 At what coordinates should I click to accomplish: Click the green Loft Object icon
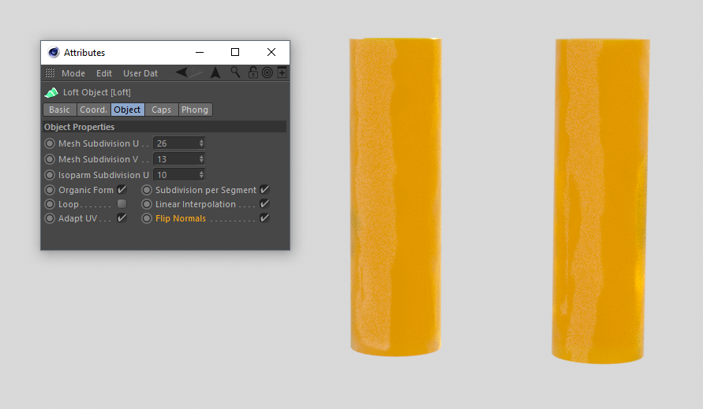[51, 92]
